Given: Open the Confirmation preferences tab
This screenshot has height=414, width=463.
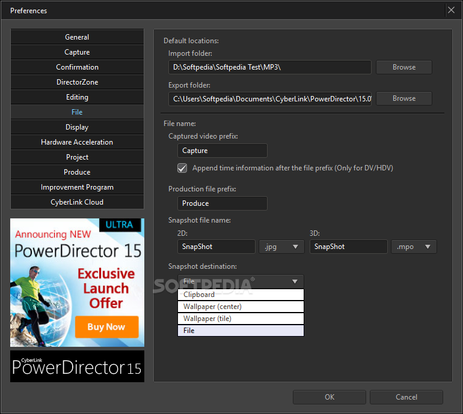Looking at the screenshot, I should [x=77, y=67].
